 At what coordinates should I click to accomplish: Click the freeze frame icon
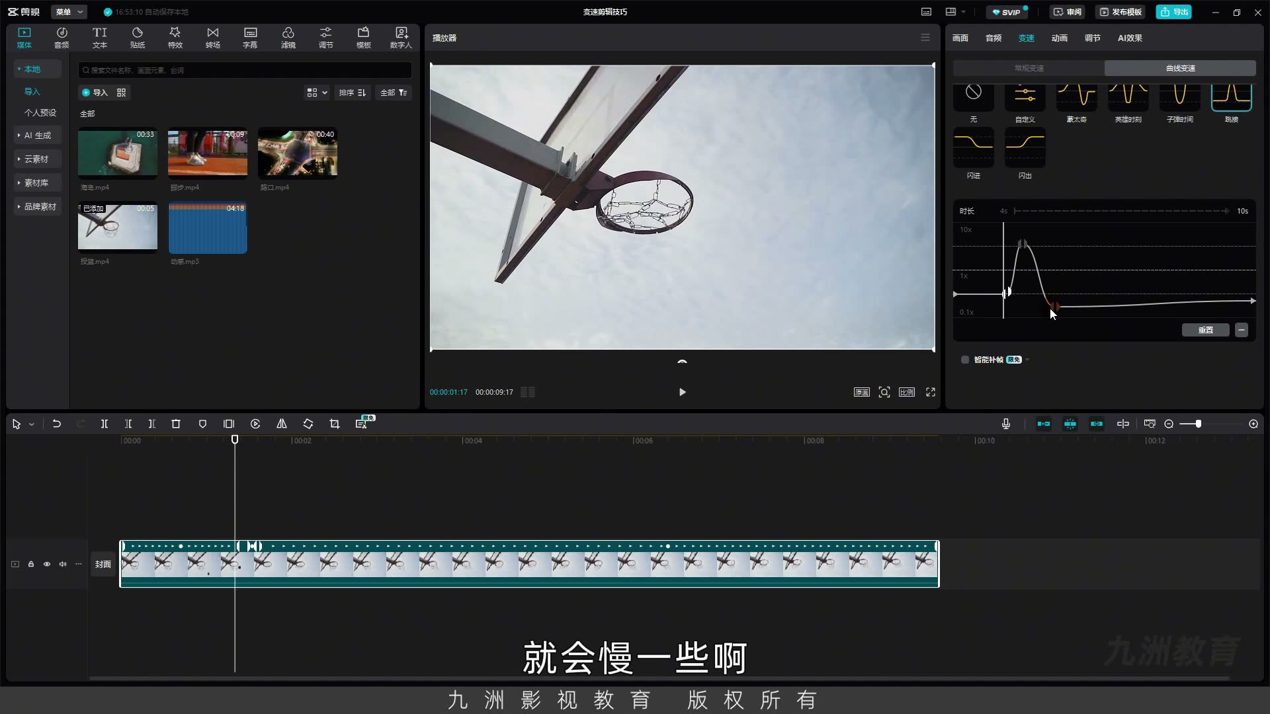click(229, 424)
